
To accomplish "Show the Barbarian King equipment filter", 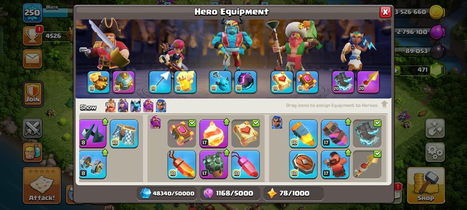I will point(110,106).
